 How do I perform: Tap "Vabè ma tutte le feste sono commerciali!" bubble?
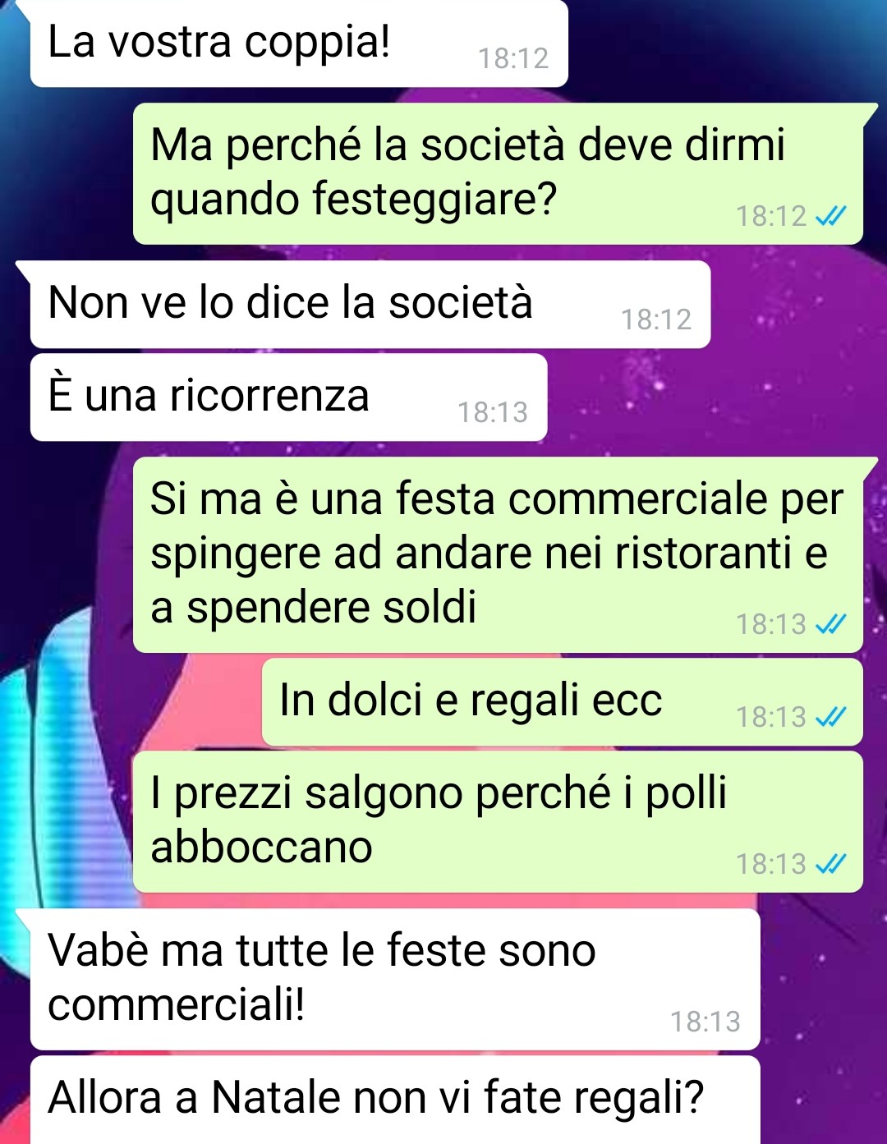pos(395,979)
